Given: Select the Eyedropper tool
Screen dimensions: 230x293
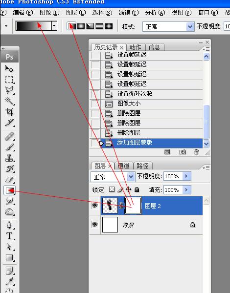Looking at the screenshot, I should tap(9, 281).
